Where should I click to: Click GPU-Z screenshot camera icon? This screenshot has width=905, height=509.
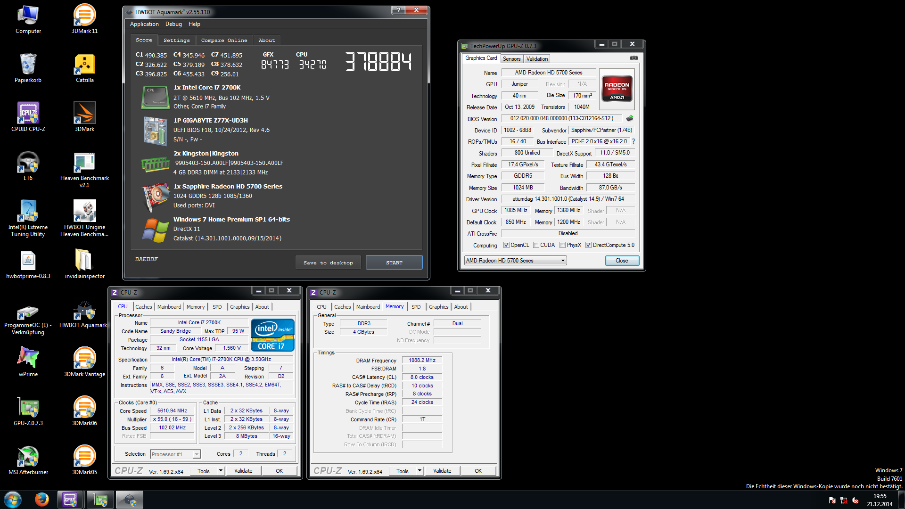[x=634, y=58]
